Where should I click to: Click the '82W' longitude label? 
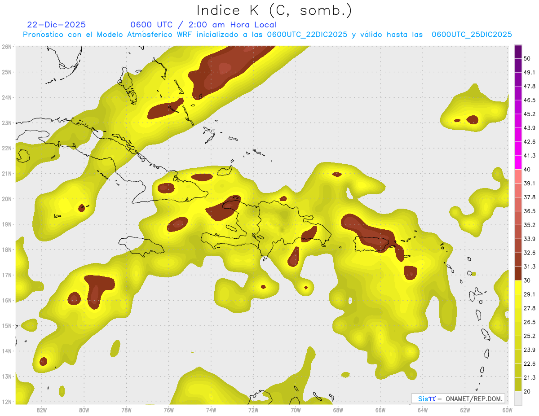(42, 410)
